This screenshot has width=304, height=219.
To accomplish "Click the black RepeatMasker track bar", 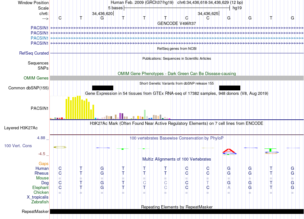I will 177,211.
